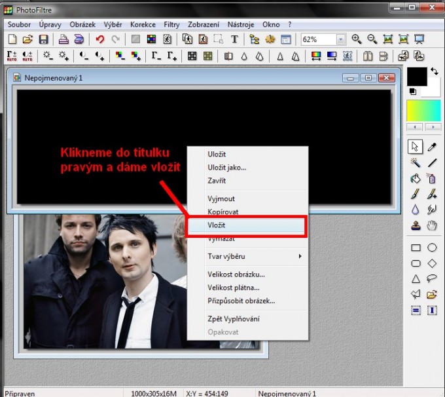Open the Soubor menu
This screenshot has height=397, width=445.
point(19,25)
